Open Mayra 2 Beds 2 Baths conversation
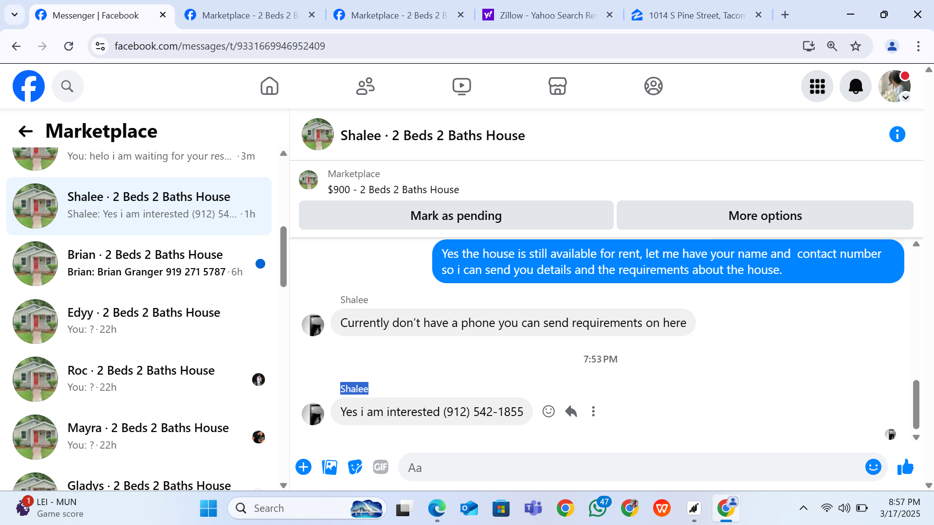This screenshot has width=934, height=525. (x=139, y=437)
